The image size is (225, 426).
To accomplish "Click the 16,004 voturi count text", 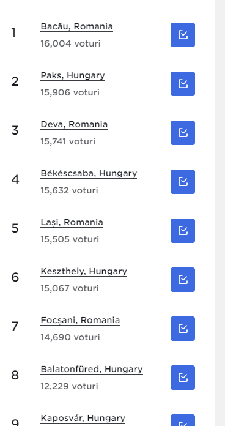I will pos(70,43).
